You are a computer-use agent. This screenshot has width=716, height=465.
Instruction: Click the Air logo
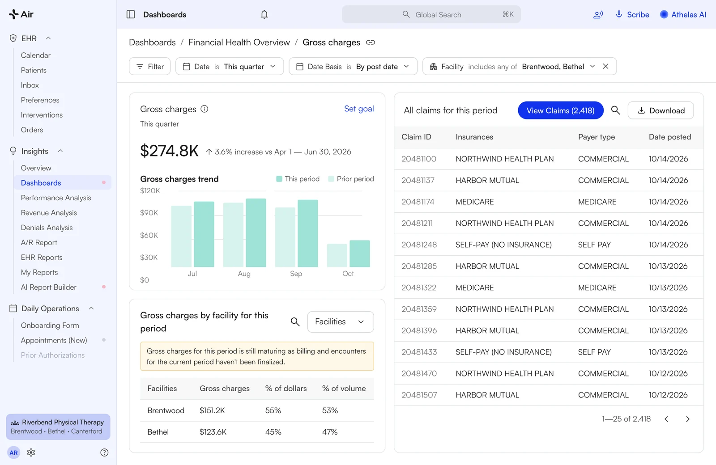pyautogui.click(x=21, y=14)
